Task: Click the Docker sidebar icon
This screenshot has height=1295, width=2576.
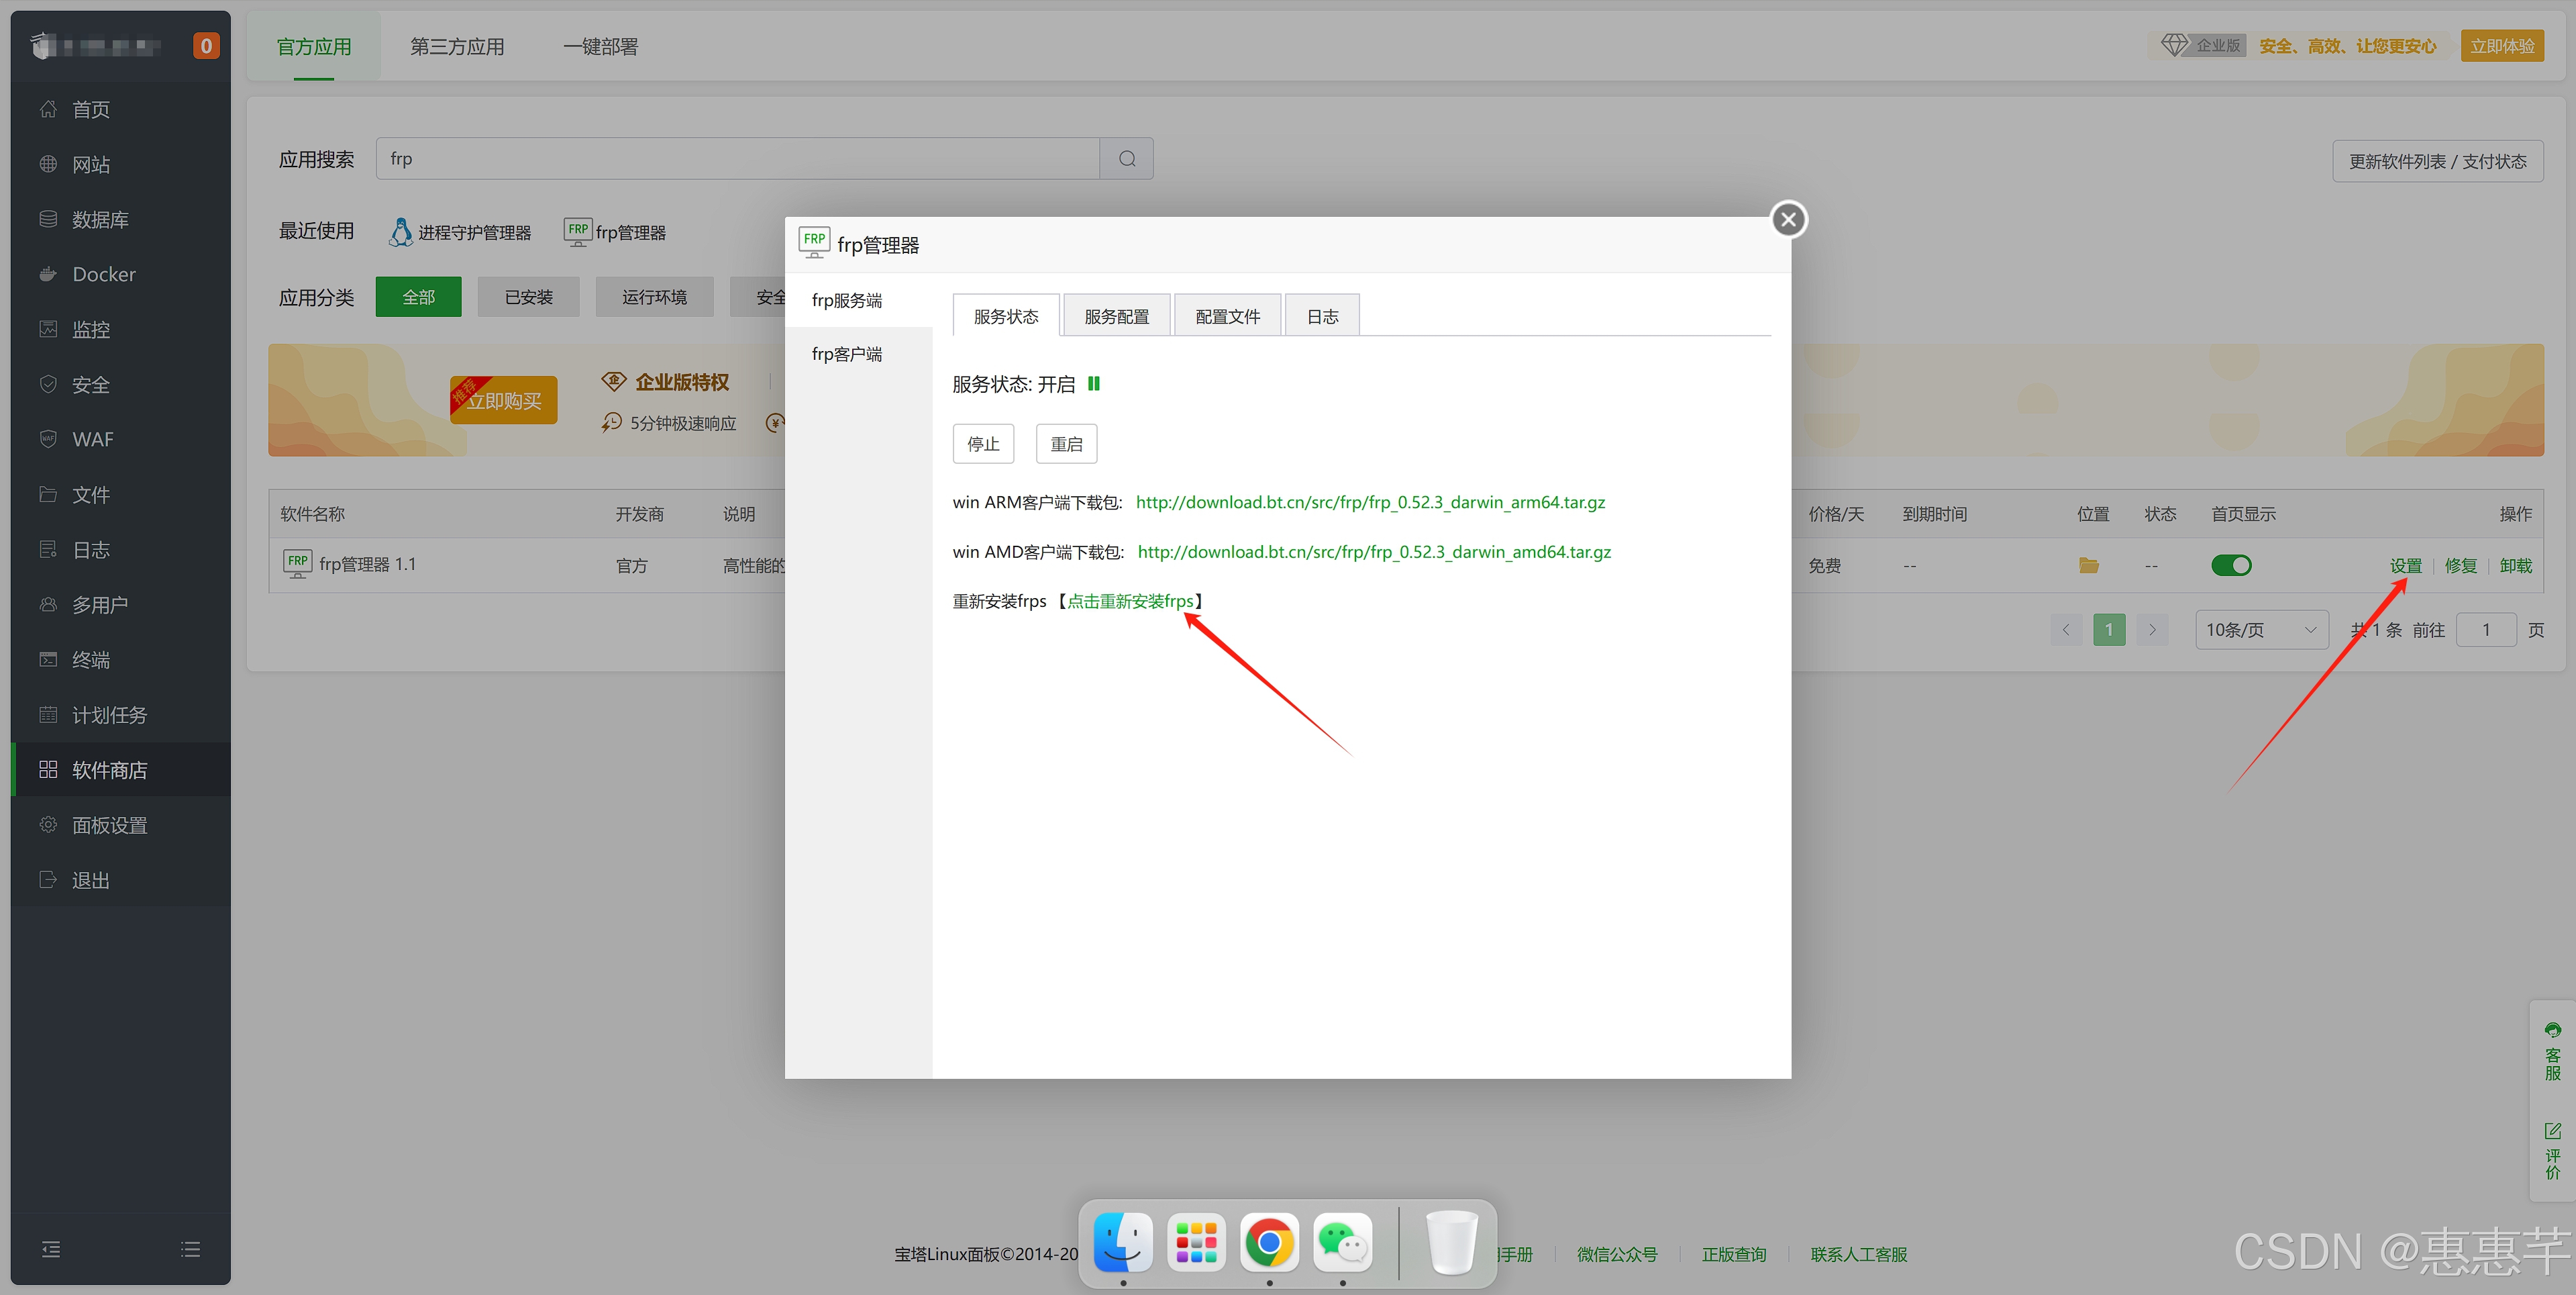Action: pos(48,274)
